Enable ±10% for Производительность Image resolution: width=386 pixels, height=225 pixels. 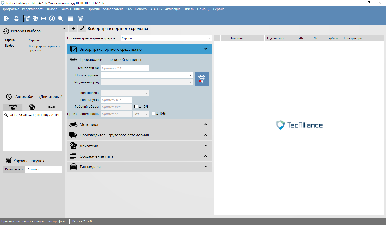coord(153,114)
